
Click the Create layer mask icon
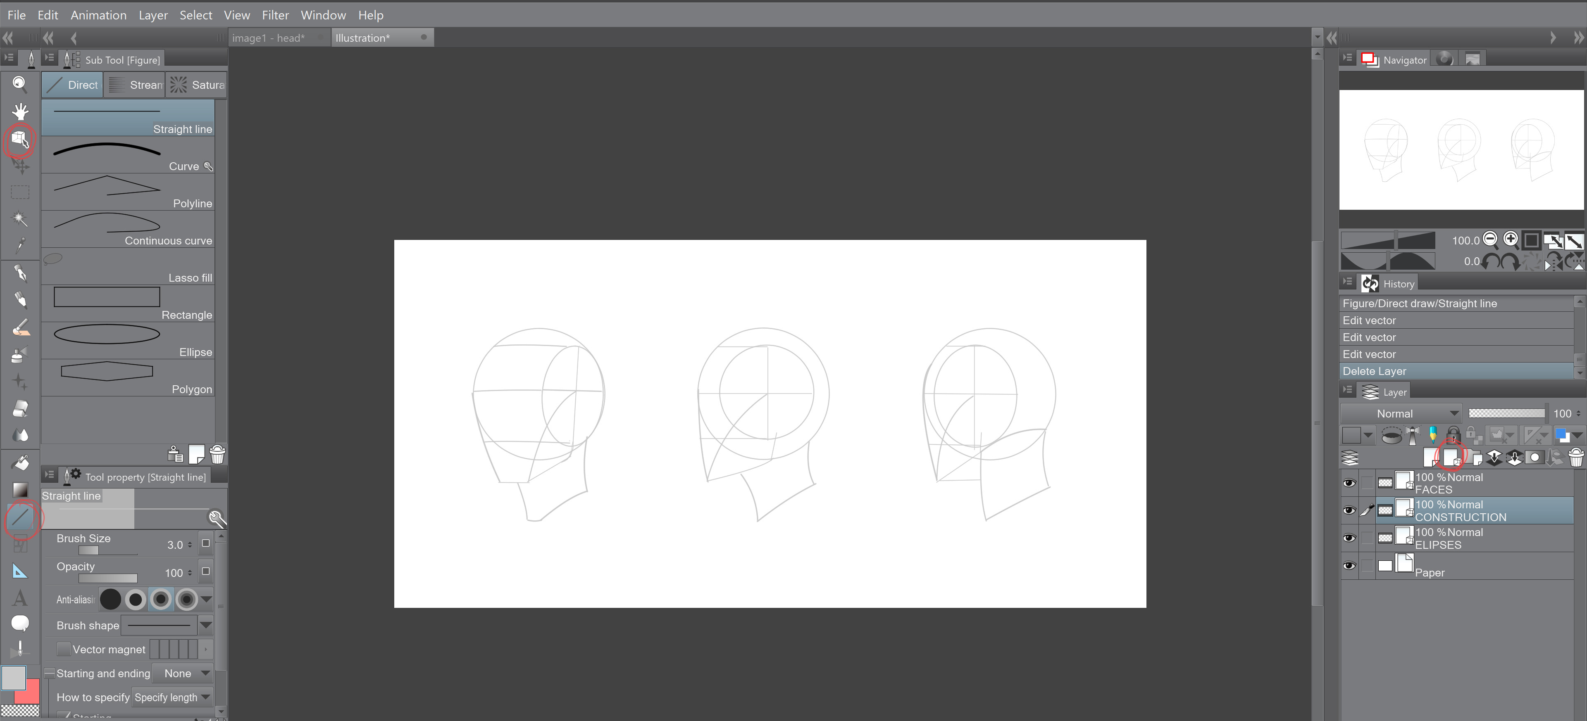pyautogui.click(x=1534, y=457)
